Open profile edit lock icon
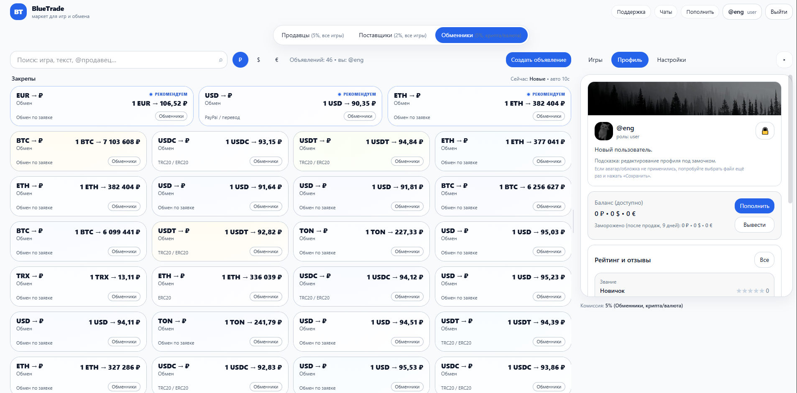The image size is (797, 393). [765, 131]
